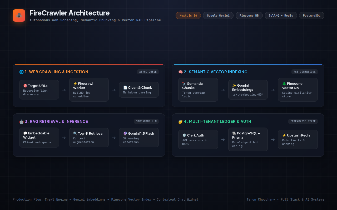
Task: Click the Markdown parsing text
Action: pos(137,92)
